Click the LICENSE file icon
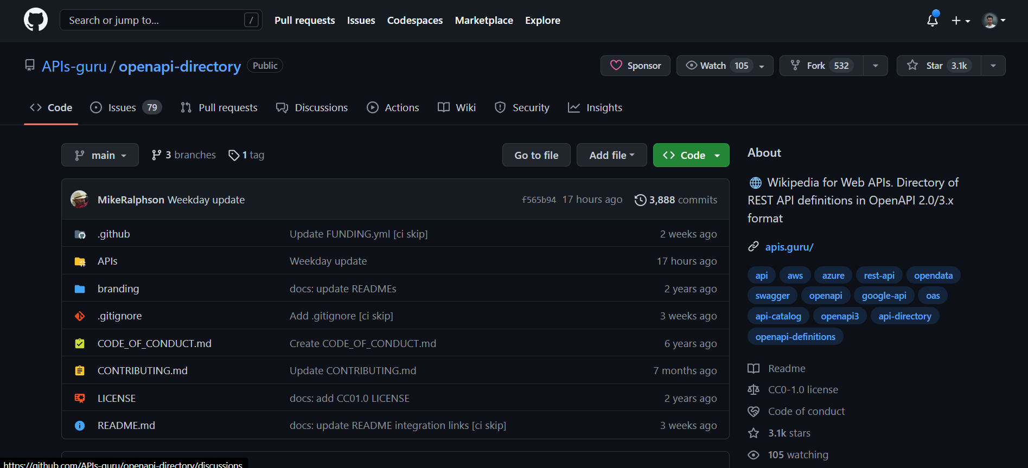The width and height of the screenshot is (1028, 468). [80, 399]
